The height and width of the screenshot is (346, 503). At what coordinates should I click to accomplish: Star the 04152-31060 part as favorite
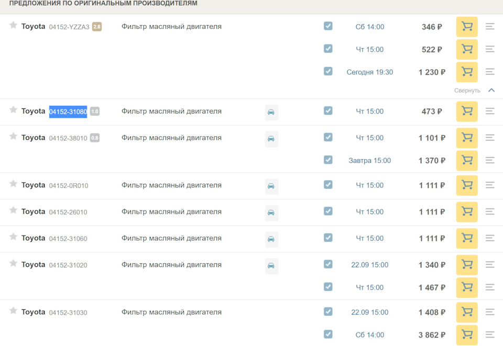point(13,237)
